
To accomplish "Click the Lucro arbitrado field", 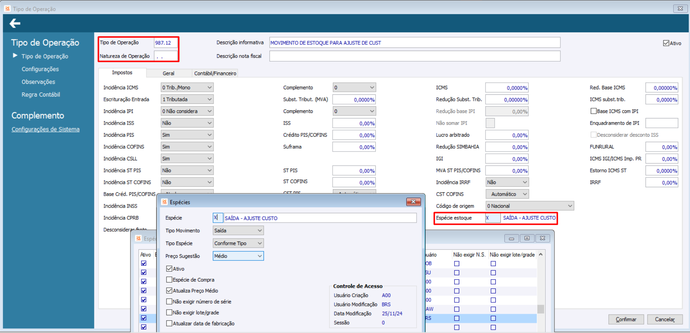I will click(507, 135).
